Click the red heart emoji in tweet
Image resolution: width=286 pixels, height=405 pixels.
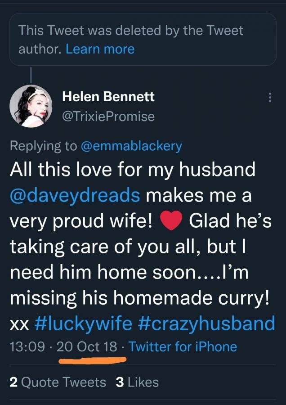click(x=171, y=221)
